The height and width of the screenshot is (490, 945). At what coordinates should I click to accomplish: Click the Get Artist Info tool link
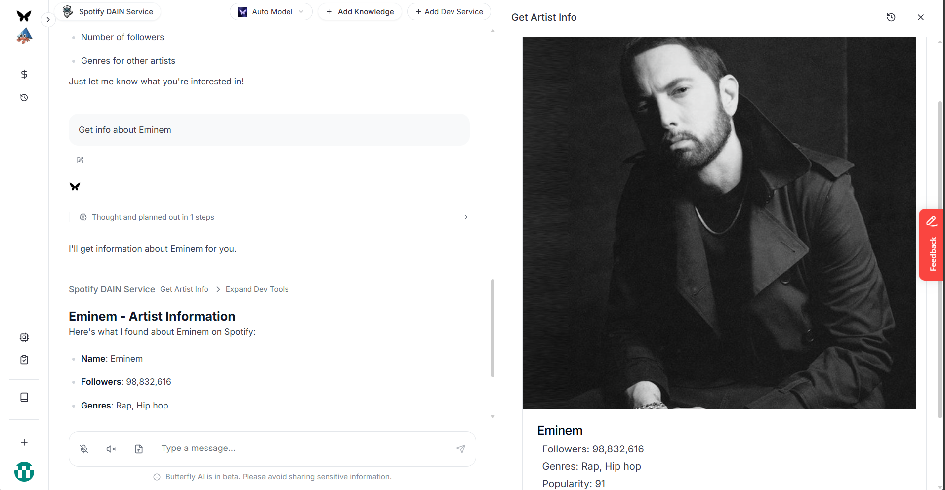click(x=184, y=289)
